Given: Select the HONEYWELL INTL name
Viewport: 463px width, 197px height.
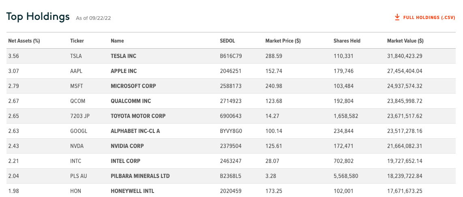Looking at the screenshot, I should pyautogui.click(x=132, y=191).
